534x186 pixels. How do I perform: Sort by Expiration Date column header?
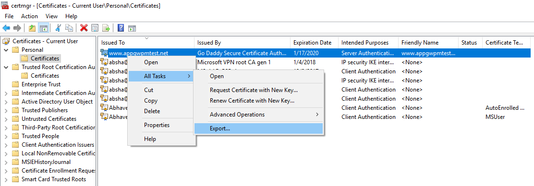pos(315,43)
